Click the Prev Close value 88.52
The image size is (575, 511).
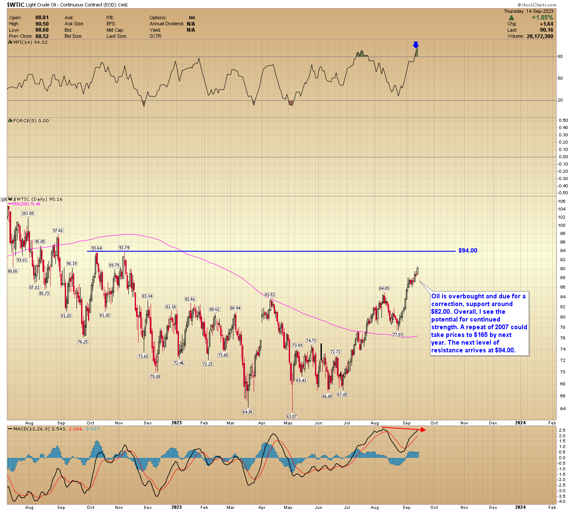42,36
